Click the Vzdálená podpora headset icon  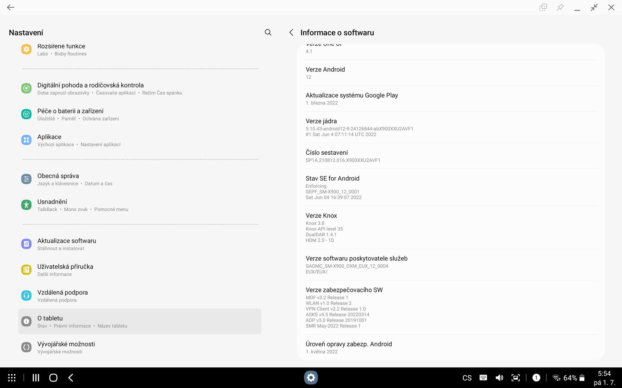coord(26,295)
